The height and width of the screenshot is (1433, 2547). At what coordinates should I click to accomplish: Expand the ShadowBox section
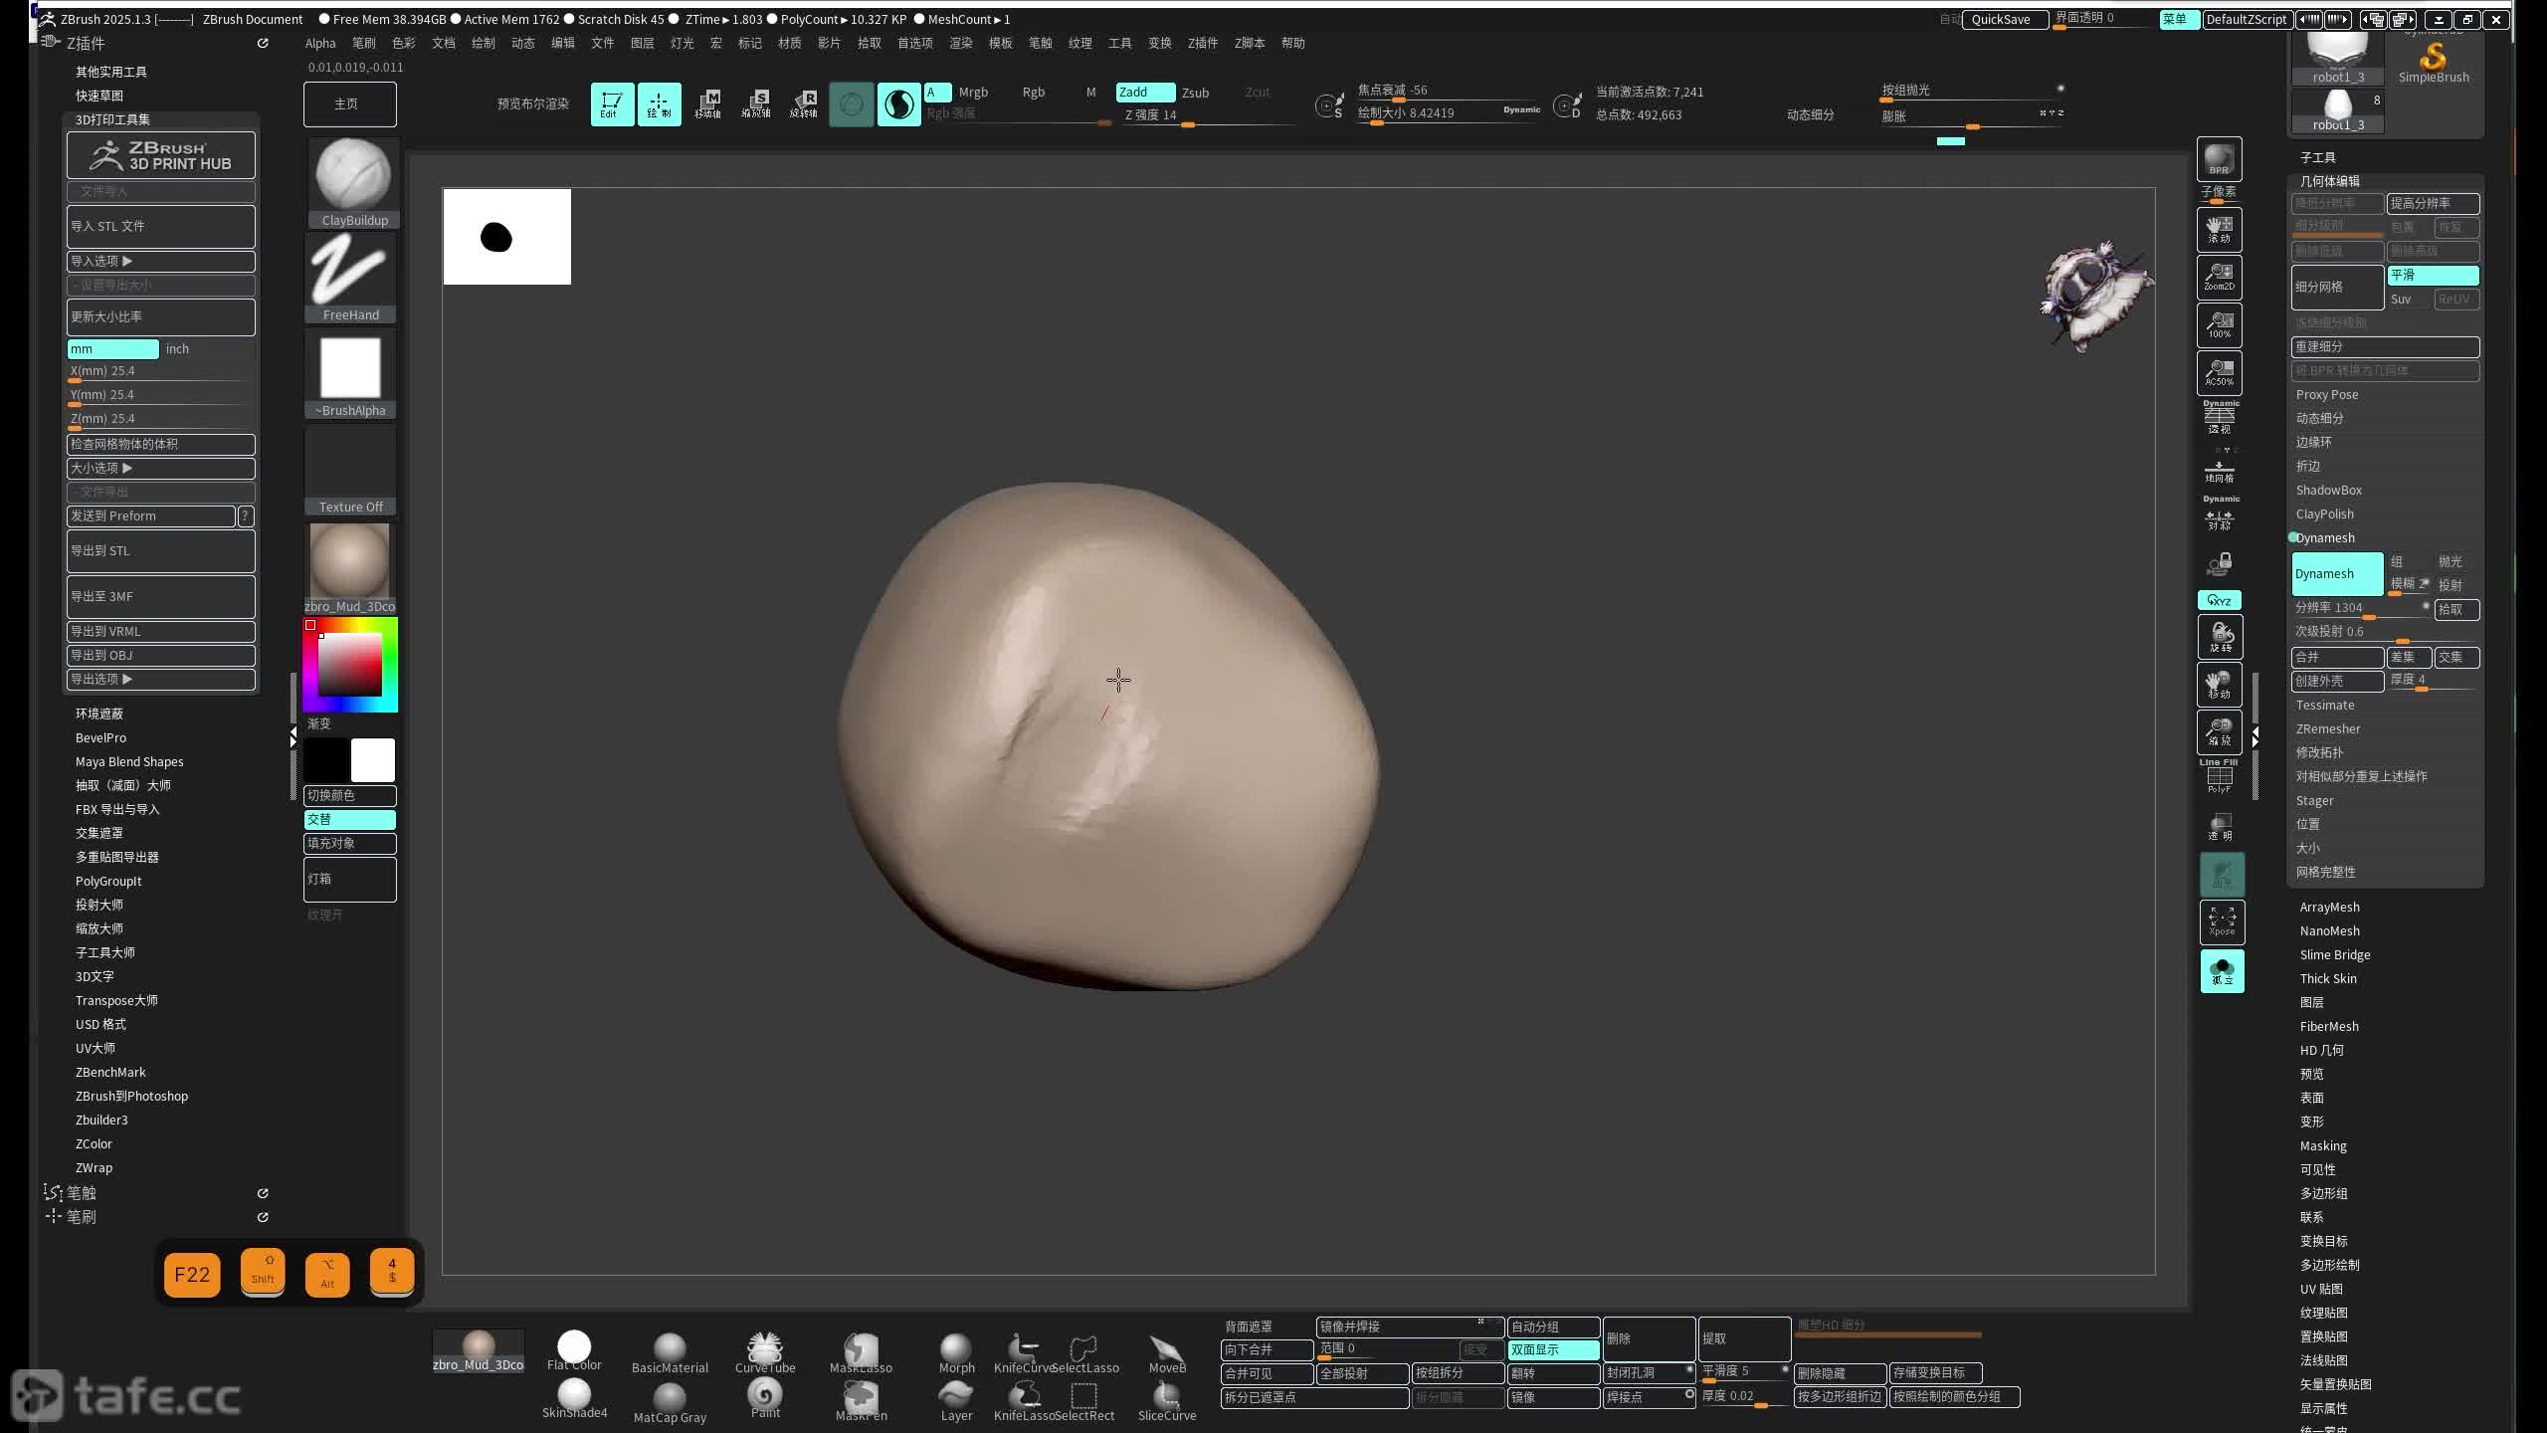(x=2328, y=490)
